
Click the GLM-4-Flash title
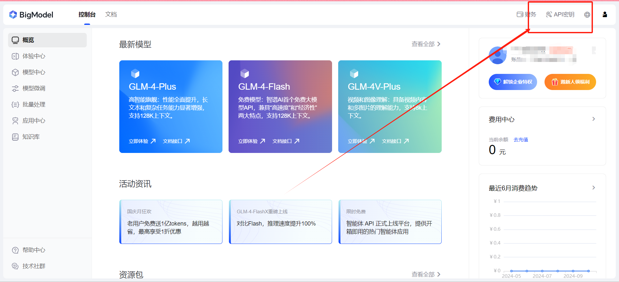point(264,87)
